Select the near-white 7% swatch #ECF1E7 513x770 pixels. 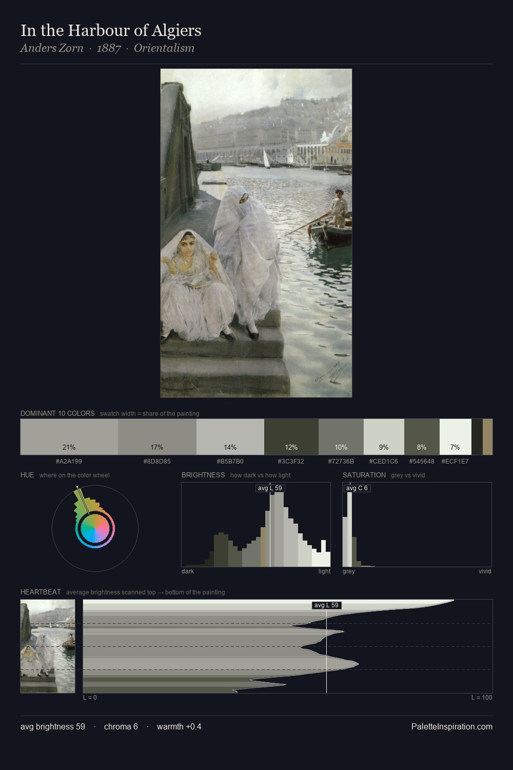pos(455,437)
